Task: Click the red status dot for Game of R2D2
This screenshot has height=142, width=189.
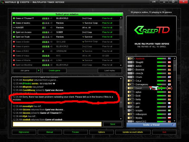Action: [x=14, y=51]
